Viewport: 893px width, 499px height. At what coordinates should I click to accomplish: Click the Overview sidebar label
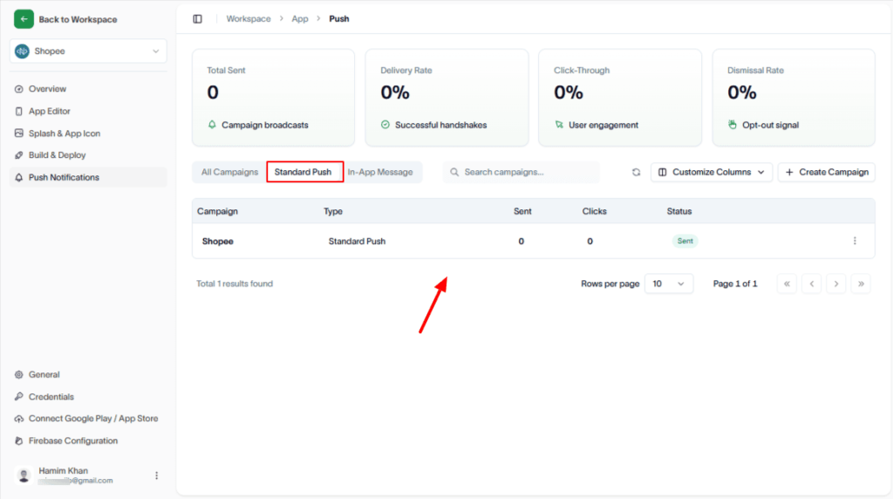[x=47, y=89]
